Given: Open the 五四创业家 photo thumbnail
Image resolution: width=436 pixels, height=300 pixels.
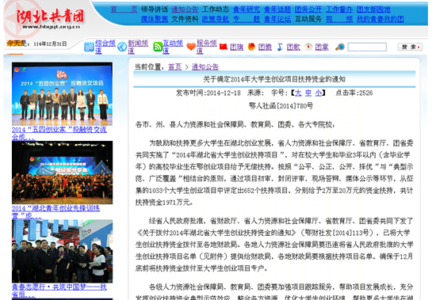Looking at the screenshot, I should [63, 94].
